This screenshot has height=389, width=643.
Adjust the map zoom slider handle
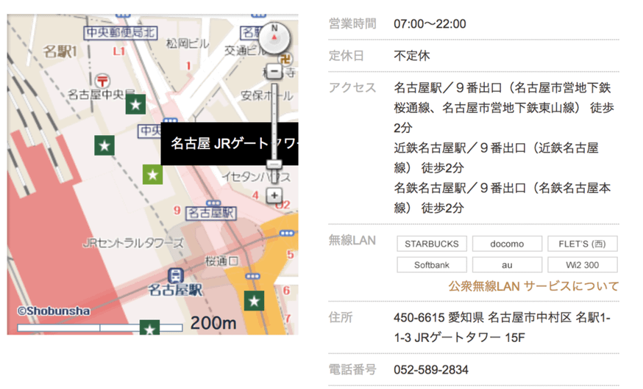pos(274,164)
